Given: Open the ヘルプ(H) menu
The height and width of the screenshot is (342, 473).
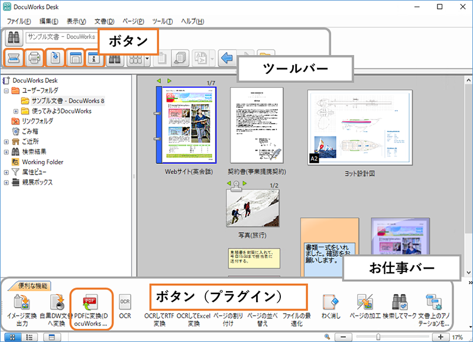Looking at the screenshot, I should pyautogui.click(x=193, y=21).
